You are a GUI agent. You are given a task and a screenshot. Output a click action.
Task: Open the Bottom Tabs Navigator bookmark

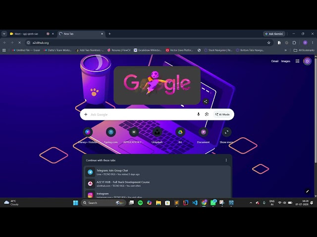tap(250, 50)
